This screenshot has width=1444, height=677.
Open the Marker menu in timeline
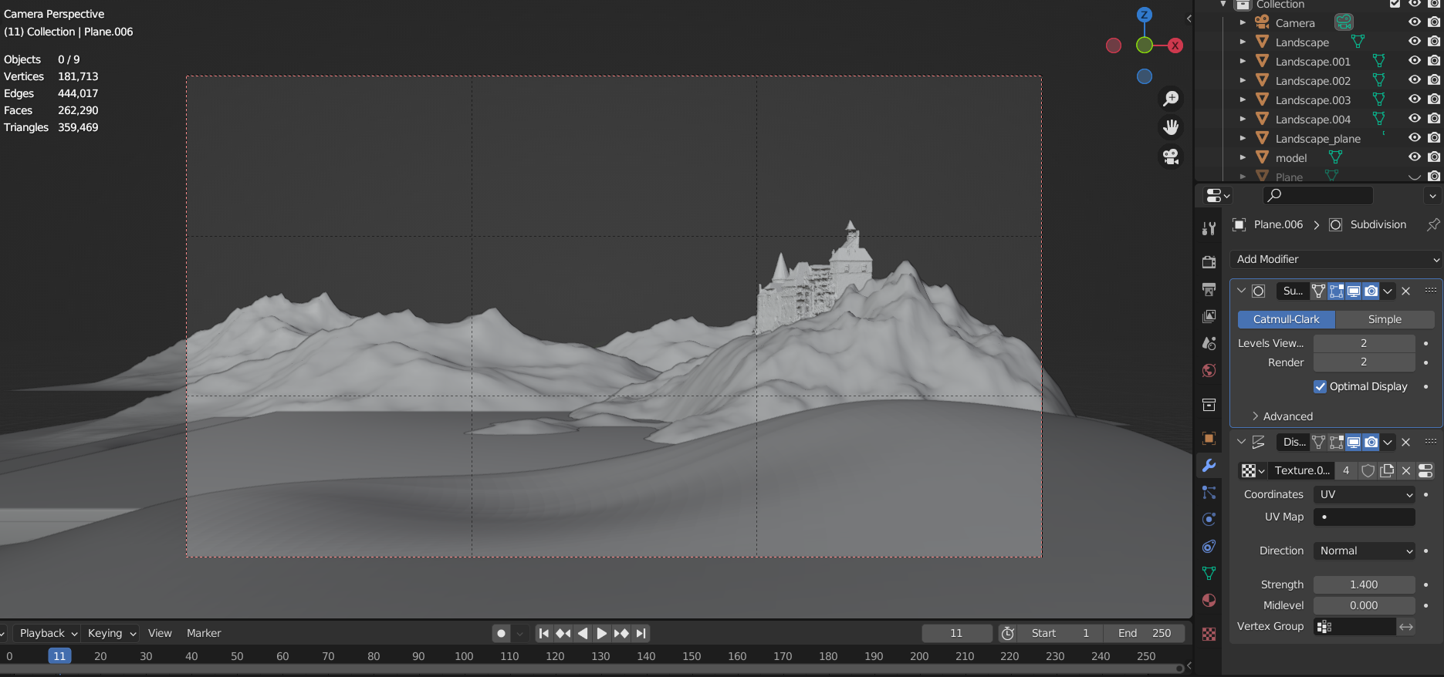click(204, 633)
